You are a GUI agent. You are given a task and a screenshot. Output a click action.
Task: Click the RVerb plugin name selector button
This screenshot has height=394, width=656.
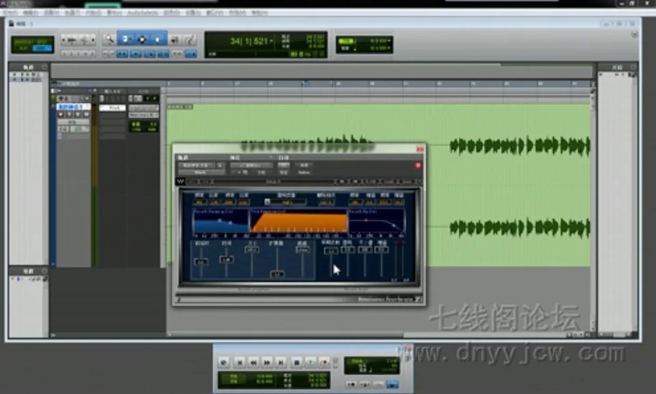pyautogui.click(x=202, y=172)
